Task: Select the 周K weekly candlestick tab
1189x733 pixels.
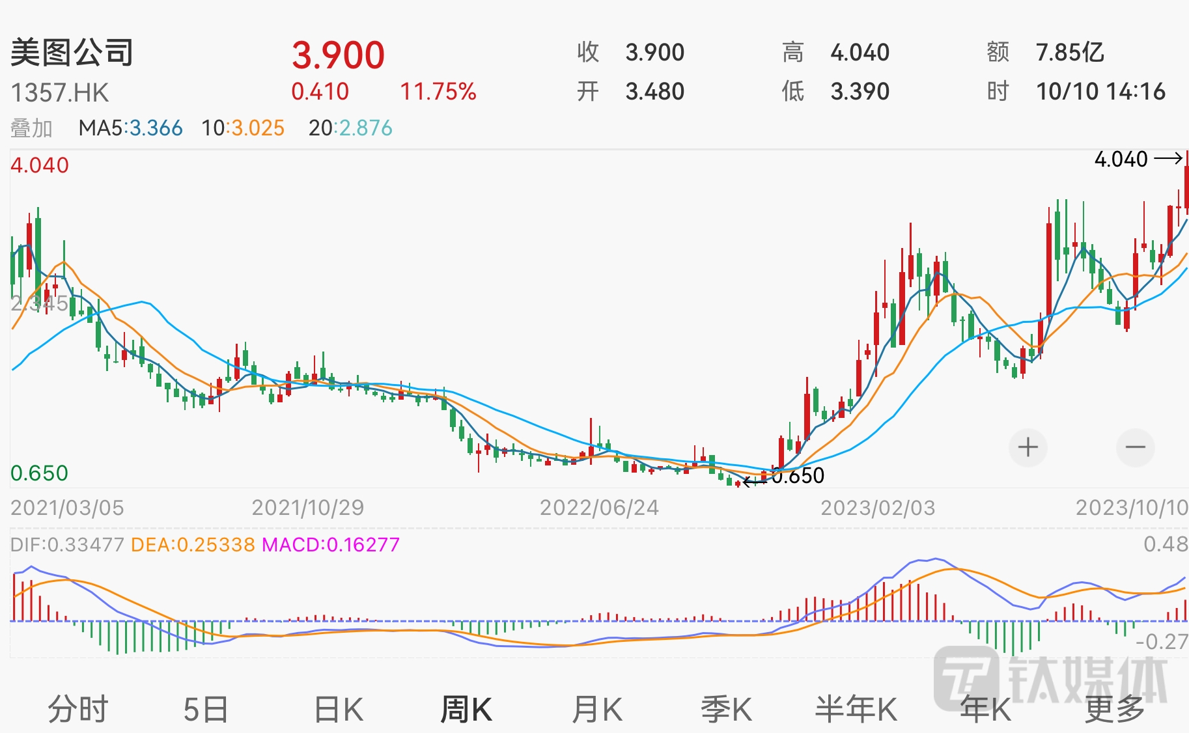Action: (466, 709)
